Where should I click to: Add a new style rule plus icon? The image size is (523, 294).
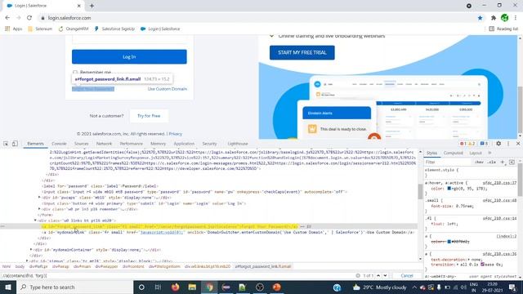coord(503,162)
